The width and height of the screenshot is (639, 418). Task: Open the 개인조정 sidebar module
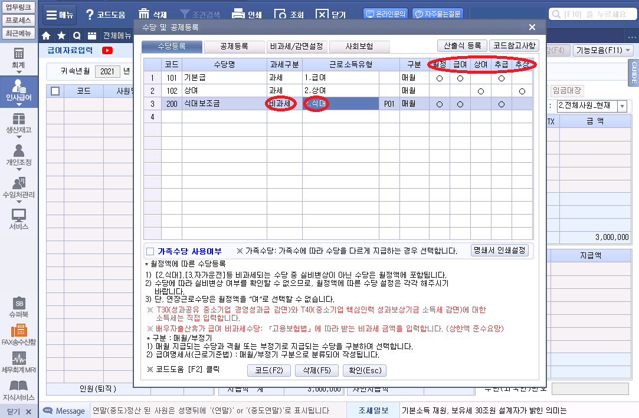18,156
